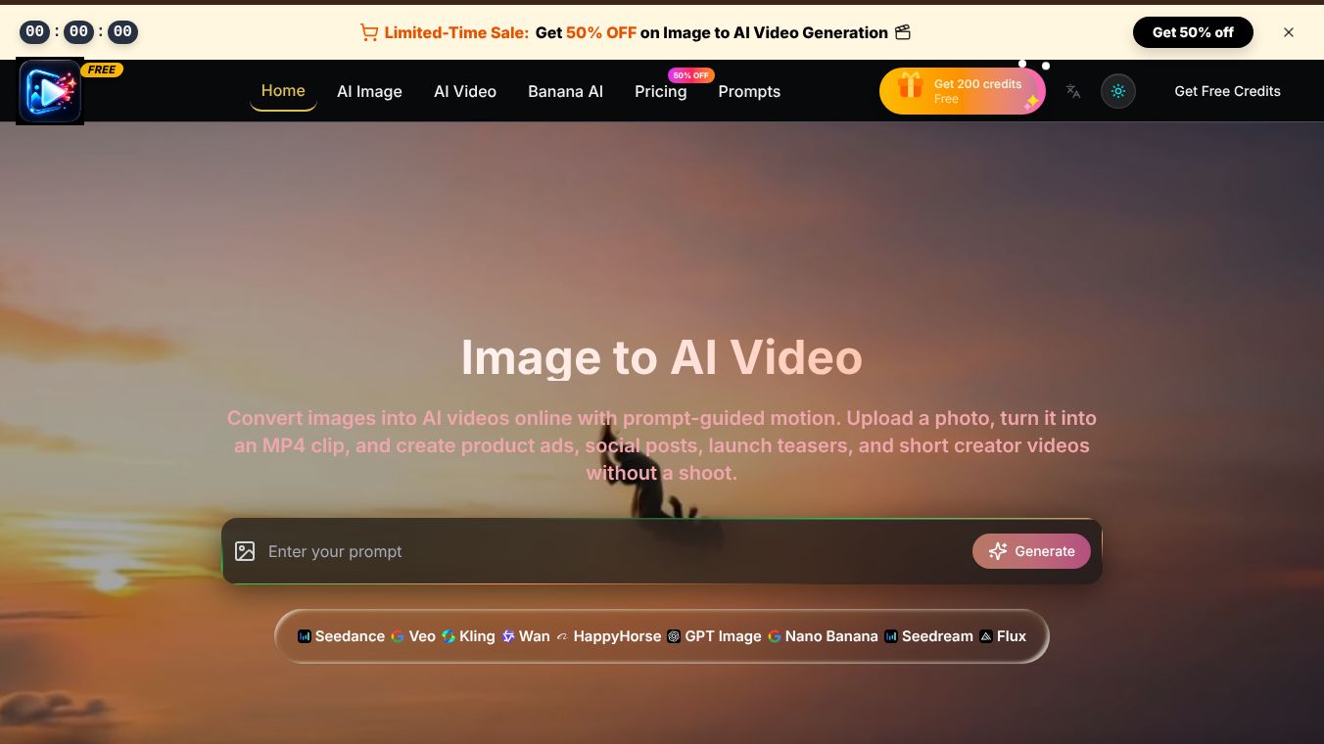The height and width of the screenshot is (744, 1324).
Task: Click the clapperboard icon in sale banner
Action: [x=903, y=32]
